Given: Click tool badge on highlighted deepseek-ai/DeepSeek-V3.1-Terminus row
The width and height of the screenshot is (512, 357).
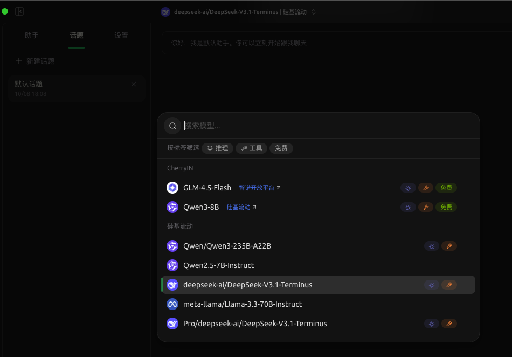Looking at the screenshot, I should [449, 285].
